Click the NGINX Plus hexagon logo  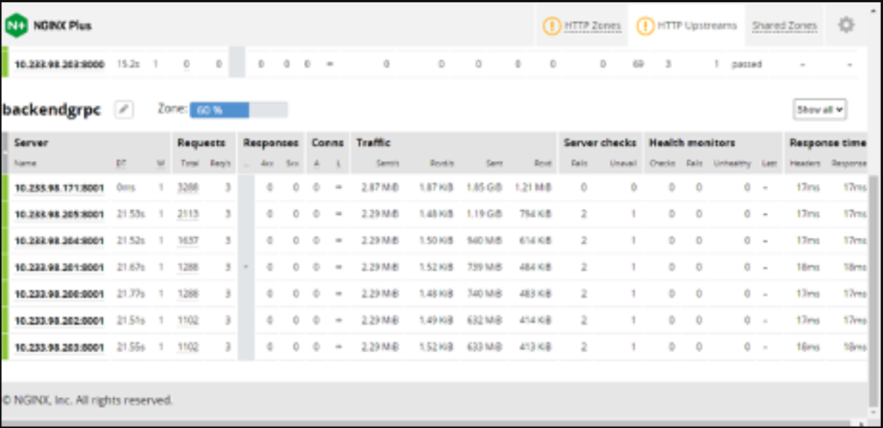click(x=16, y=25)
